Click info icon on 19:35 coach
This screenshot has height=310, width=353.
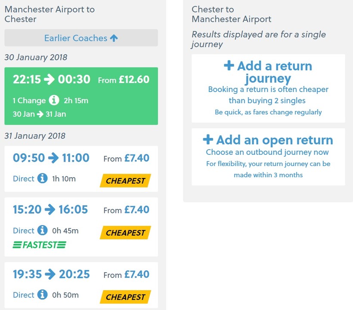[42, 295]
